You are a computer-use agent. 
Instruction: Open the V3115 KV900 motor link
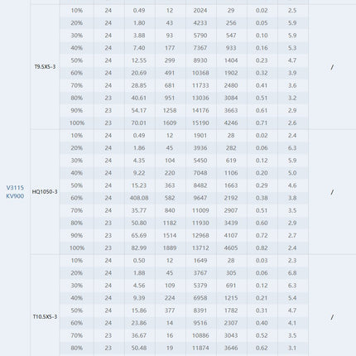(15, 192)
